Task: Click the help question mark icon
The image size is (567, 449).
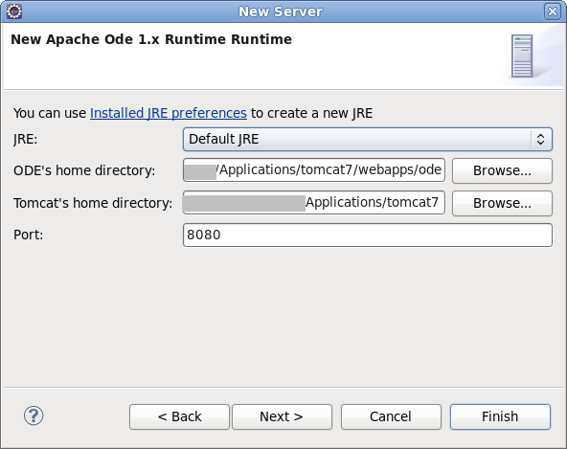Action: [34, 415]
